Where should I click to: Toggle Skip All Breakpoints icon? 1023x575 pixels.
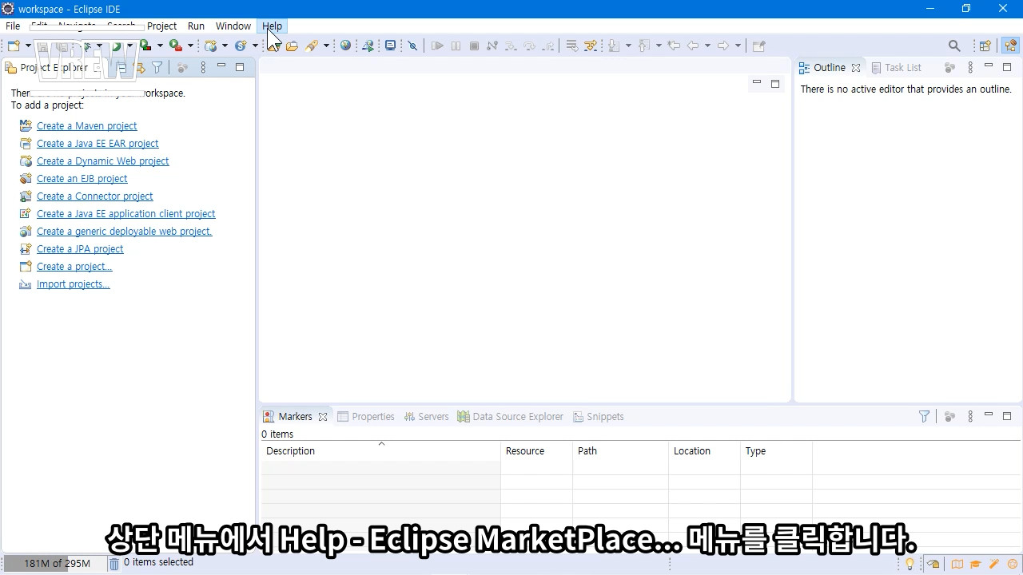(x=413, y=46)
